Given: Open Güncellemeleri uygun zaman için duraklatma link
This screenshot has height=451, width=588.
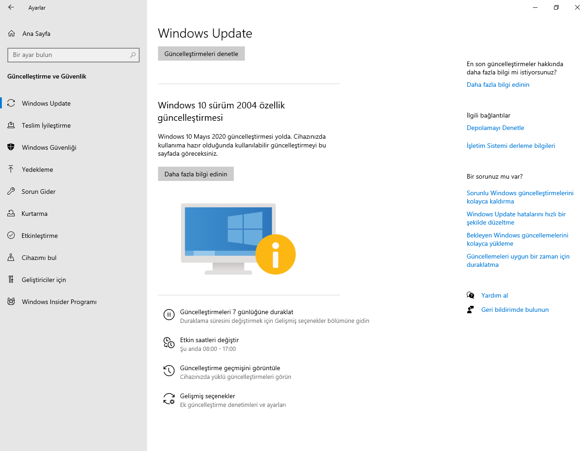Looking at the screenshot, I should [x=518, y=260].
